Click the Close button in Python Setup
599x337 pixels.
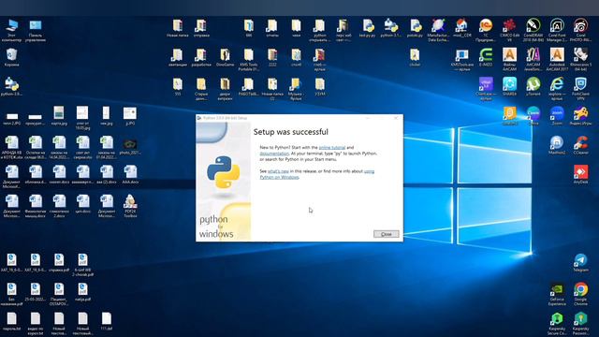coord(387,234)
